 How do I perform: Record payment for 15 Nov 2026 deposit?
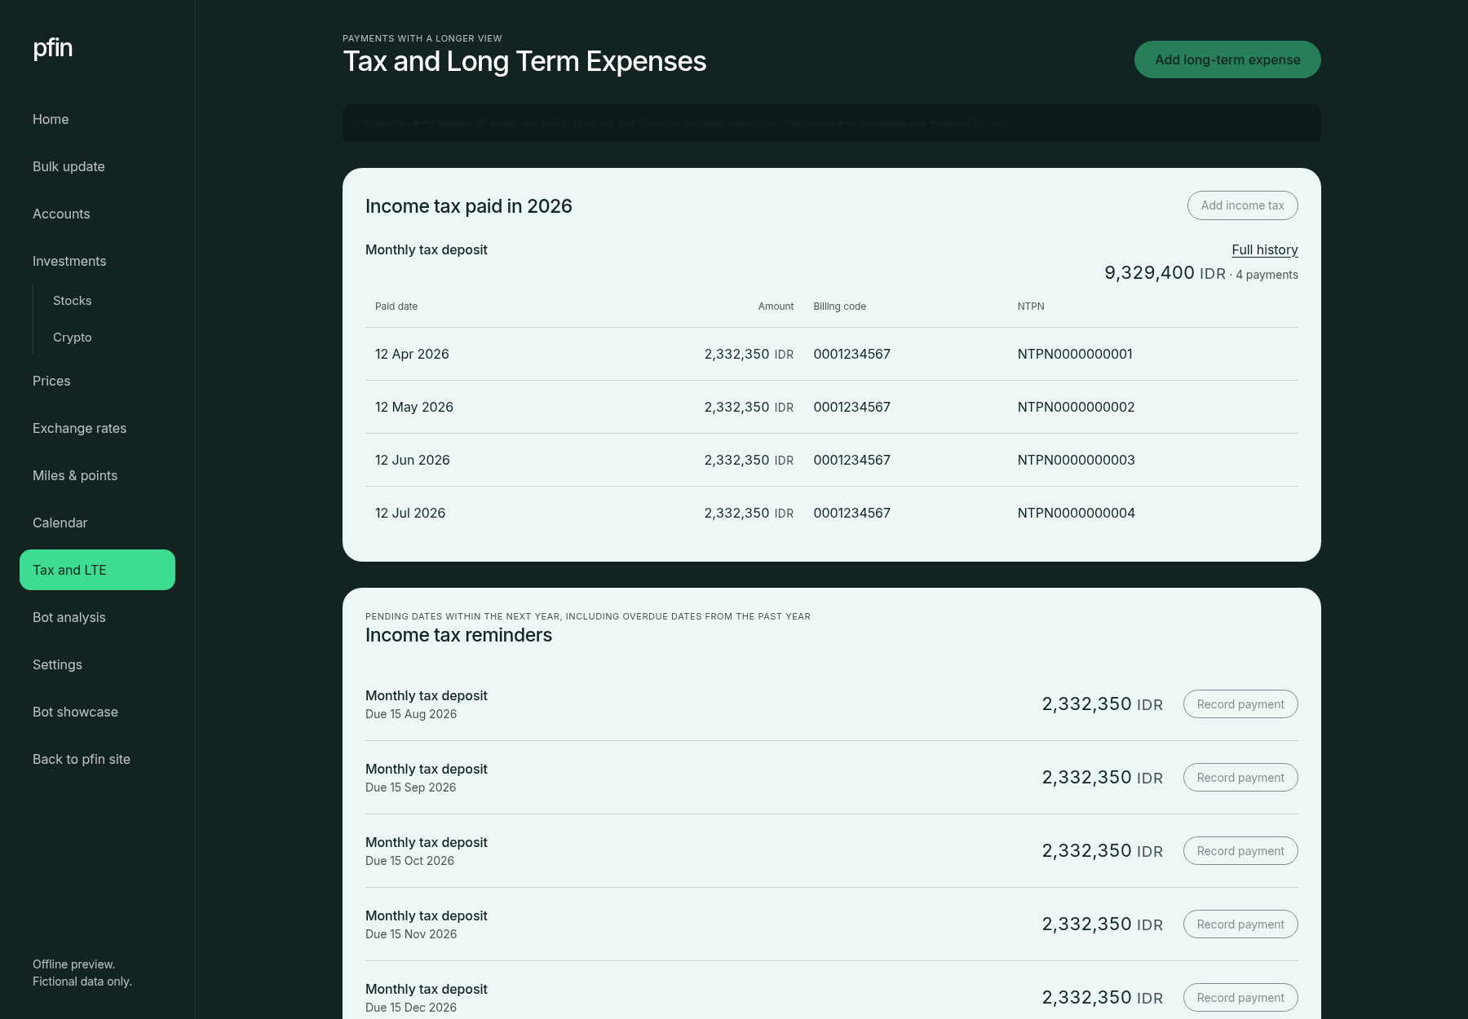pos(1240,924)
